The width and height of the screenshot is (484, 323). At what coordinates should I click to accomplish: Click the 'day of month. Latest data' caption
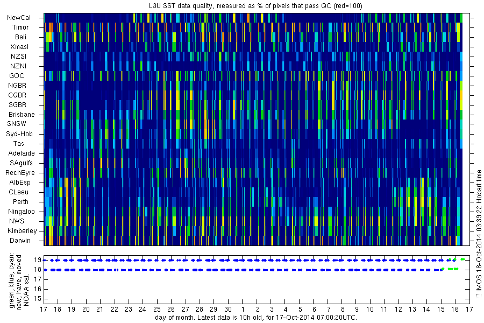(256, 318)
